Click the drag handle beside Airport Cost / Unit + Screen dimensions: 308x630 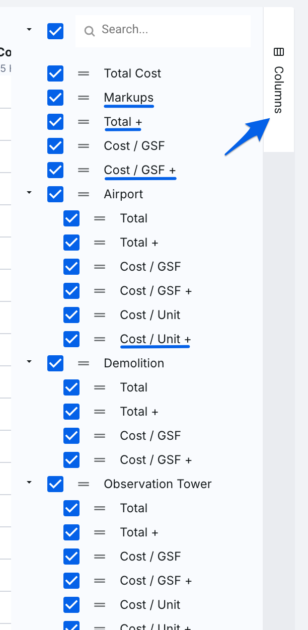pos(100,339)
